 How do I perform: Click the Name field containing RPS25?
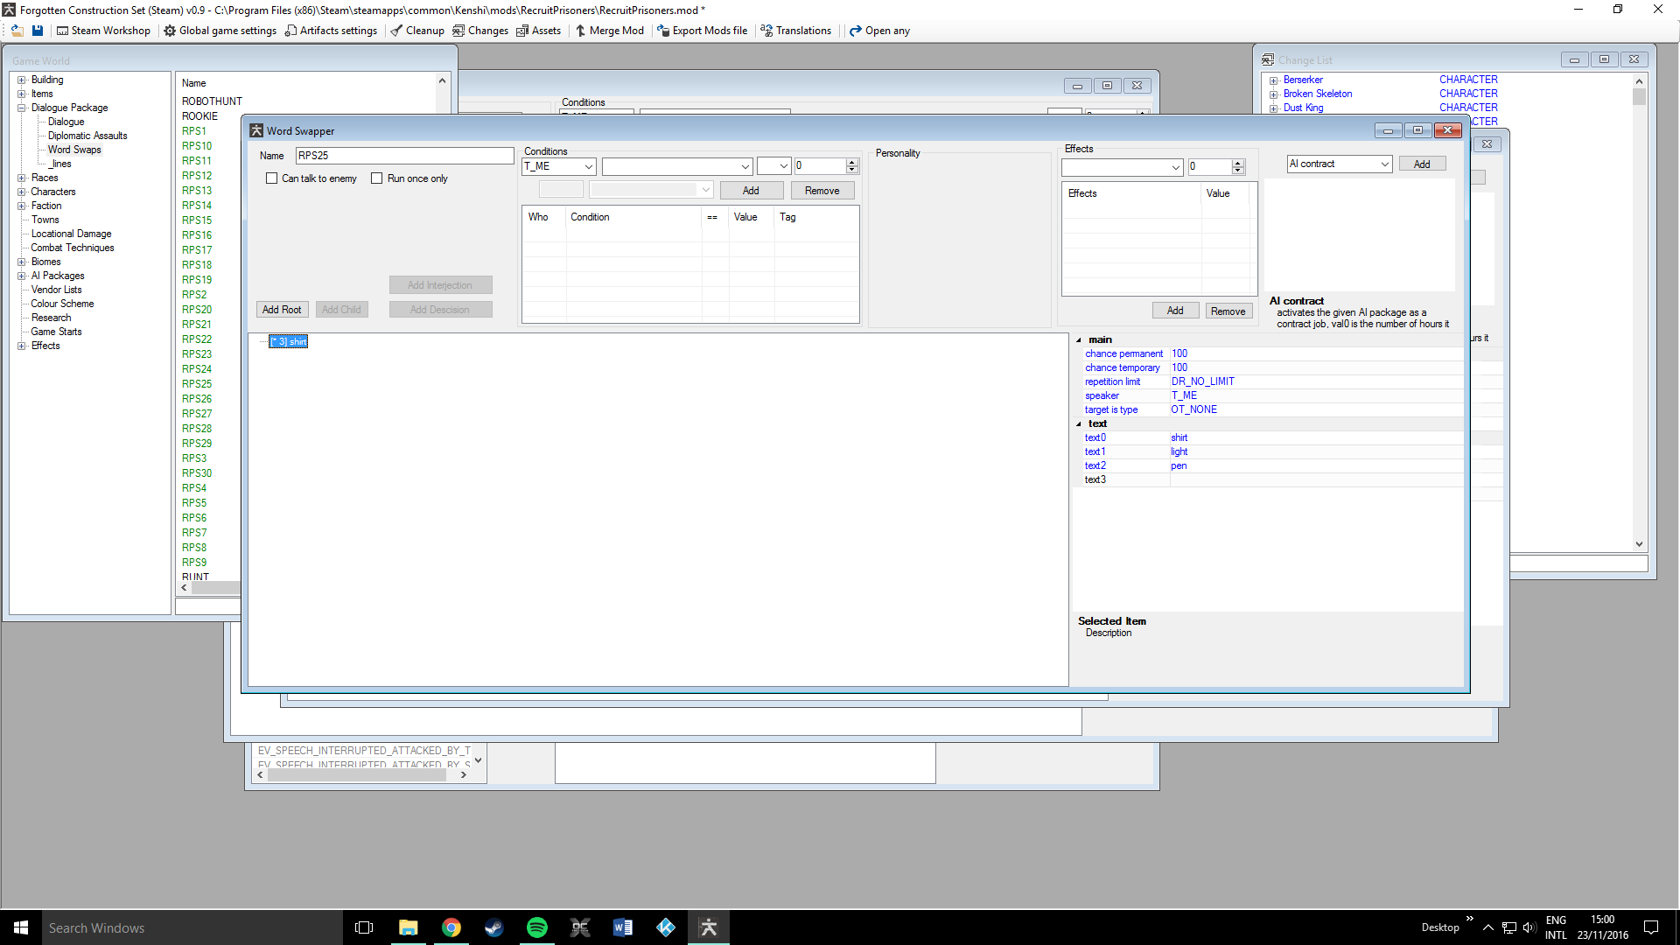point(403,156)
